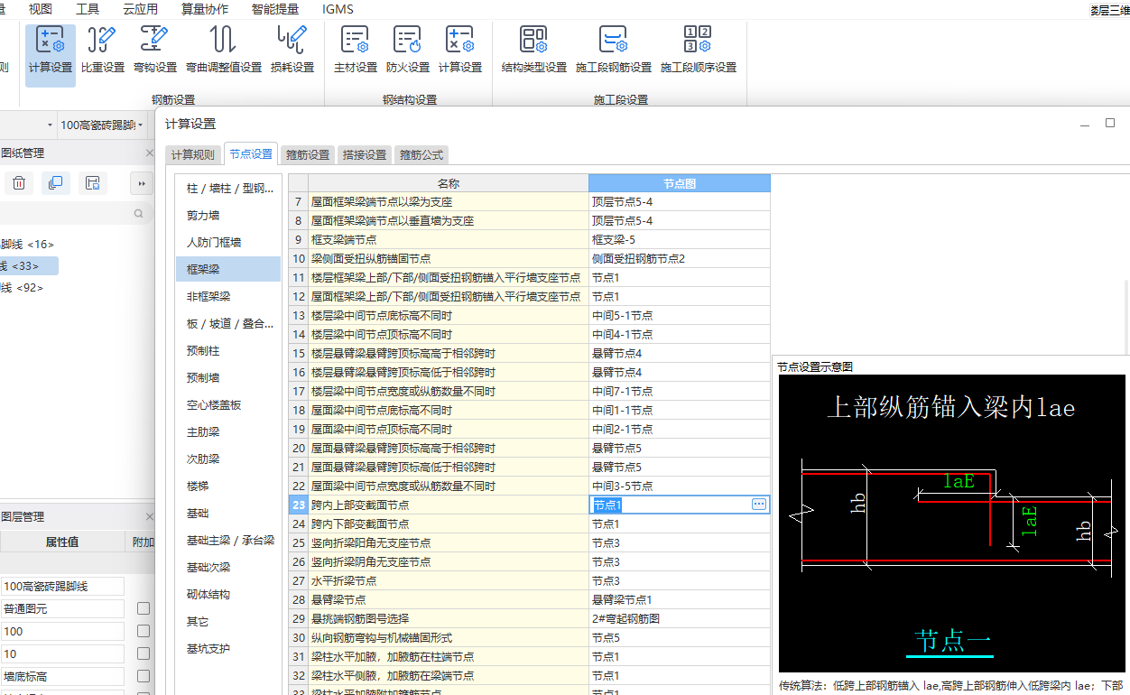The image size is (1130, 695).
Task: Close the 图纸管理 panel
Action: click(x=149, y=153)
